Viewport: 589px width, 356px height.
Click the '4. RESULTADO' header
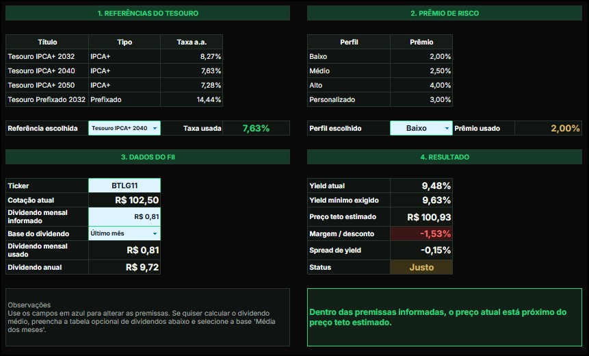coord(445,157)
